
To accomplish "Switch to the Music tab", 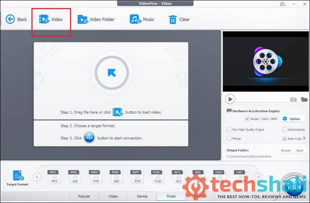I will pyautogui.click(x=171, y=196).
